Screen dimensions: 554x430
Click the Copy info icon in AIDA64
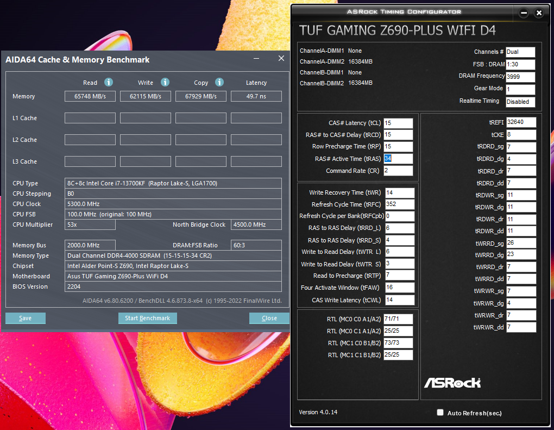tap(219, 82)
